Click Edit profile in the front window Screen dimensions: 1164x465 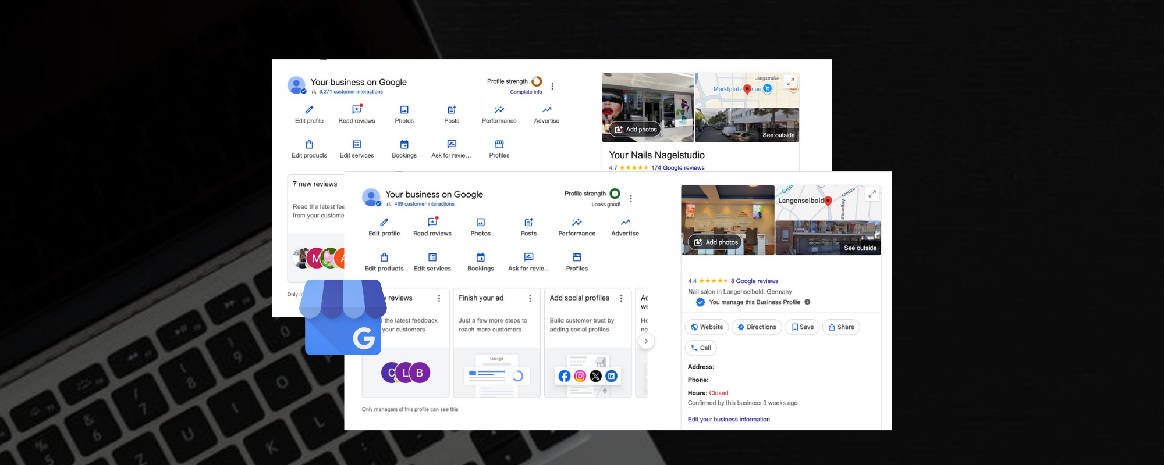(x=384, y=227)
